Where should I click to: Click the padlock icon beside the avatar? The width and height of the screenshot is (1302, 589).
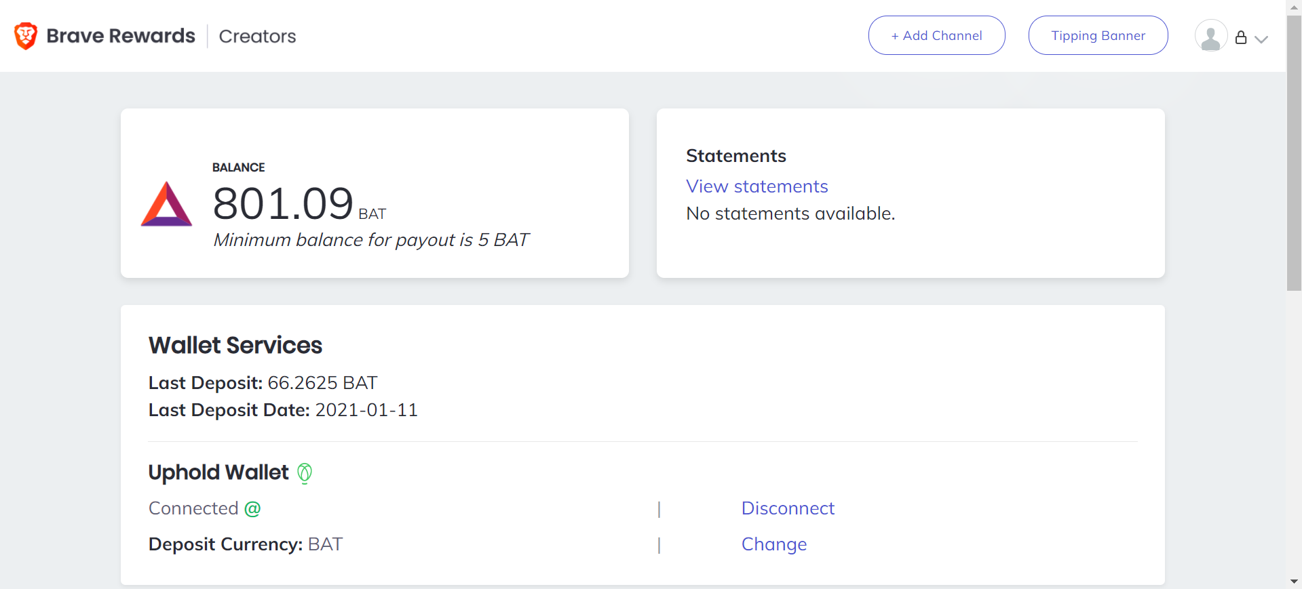click(1241, 38)
